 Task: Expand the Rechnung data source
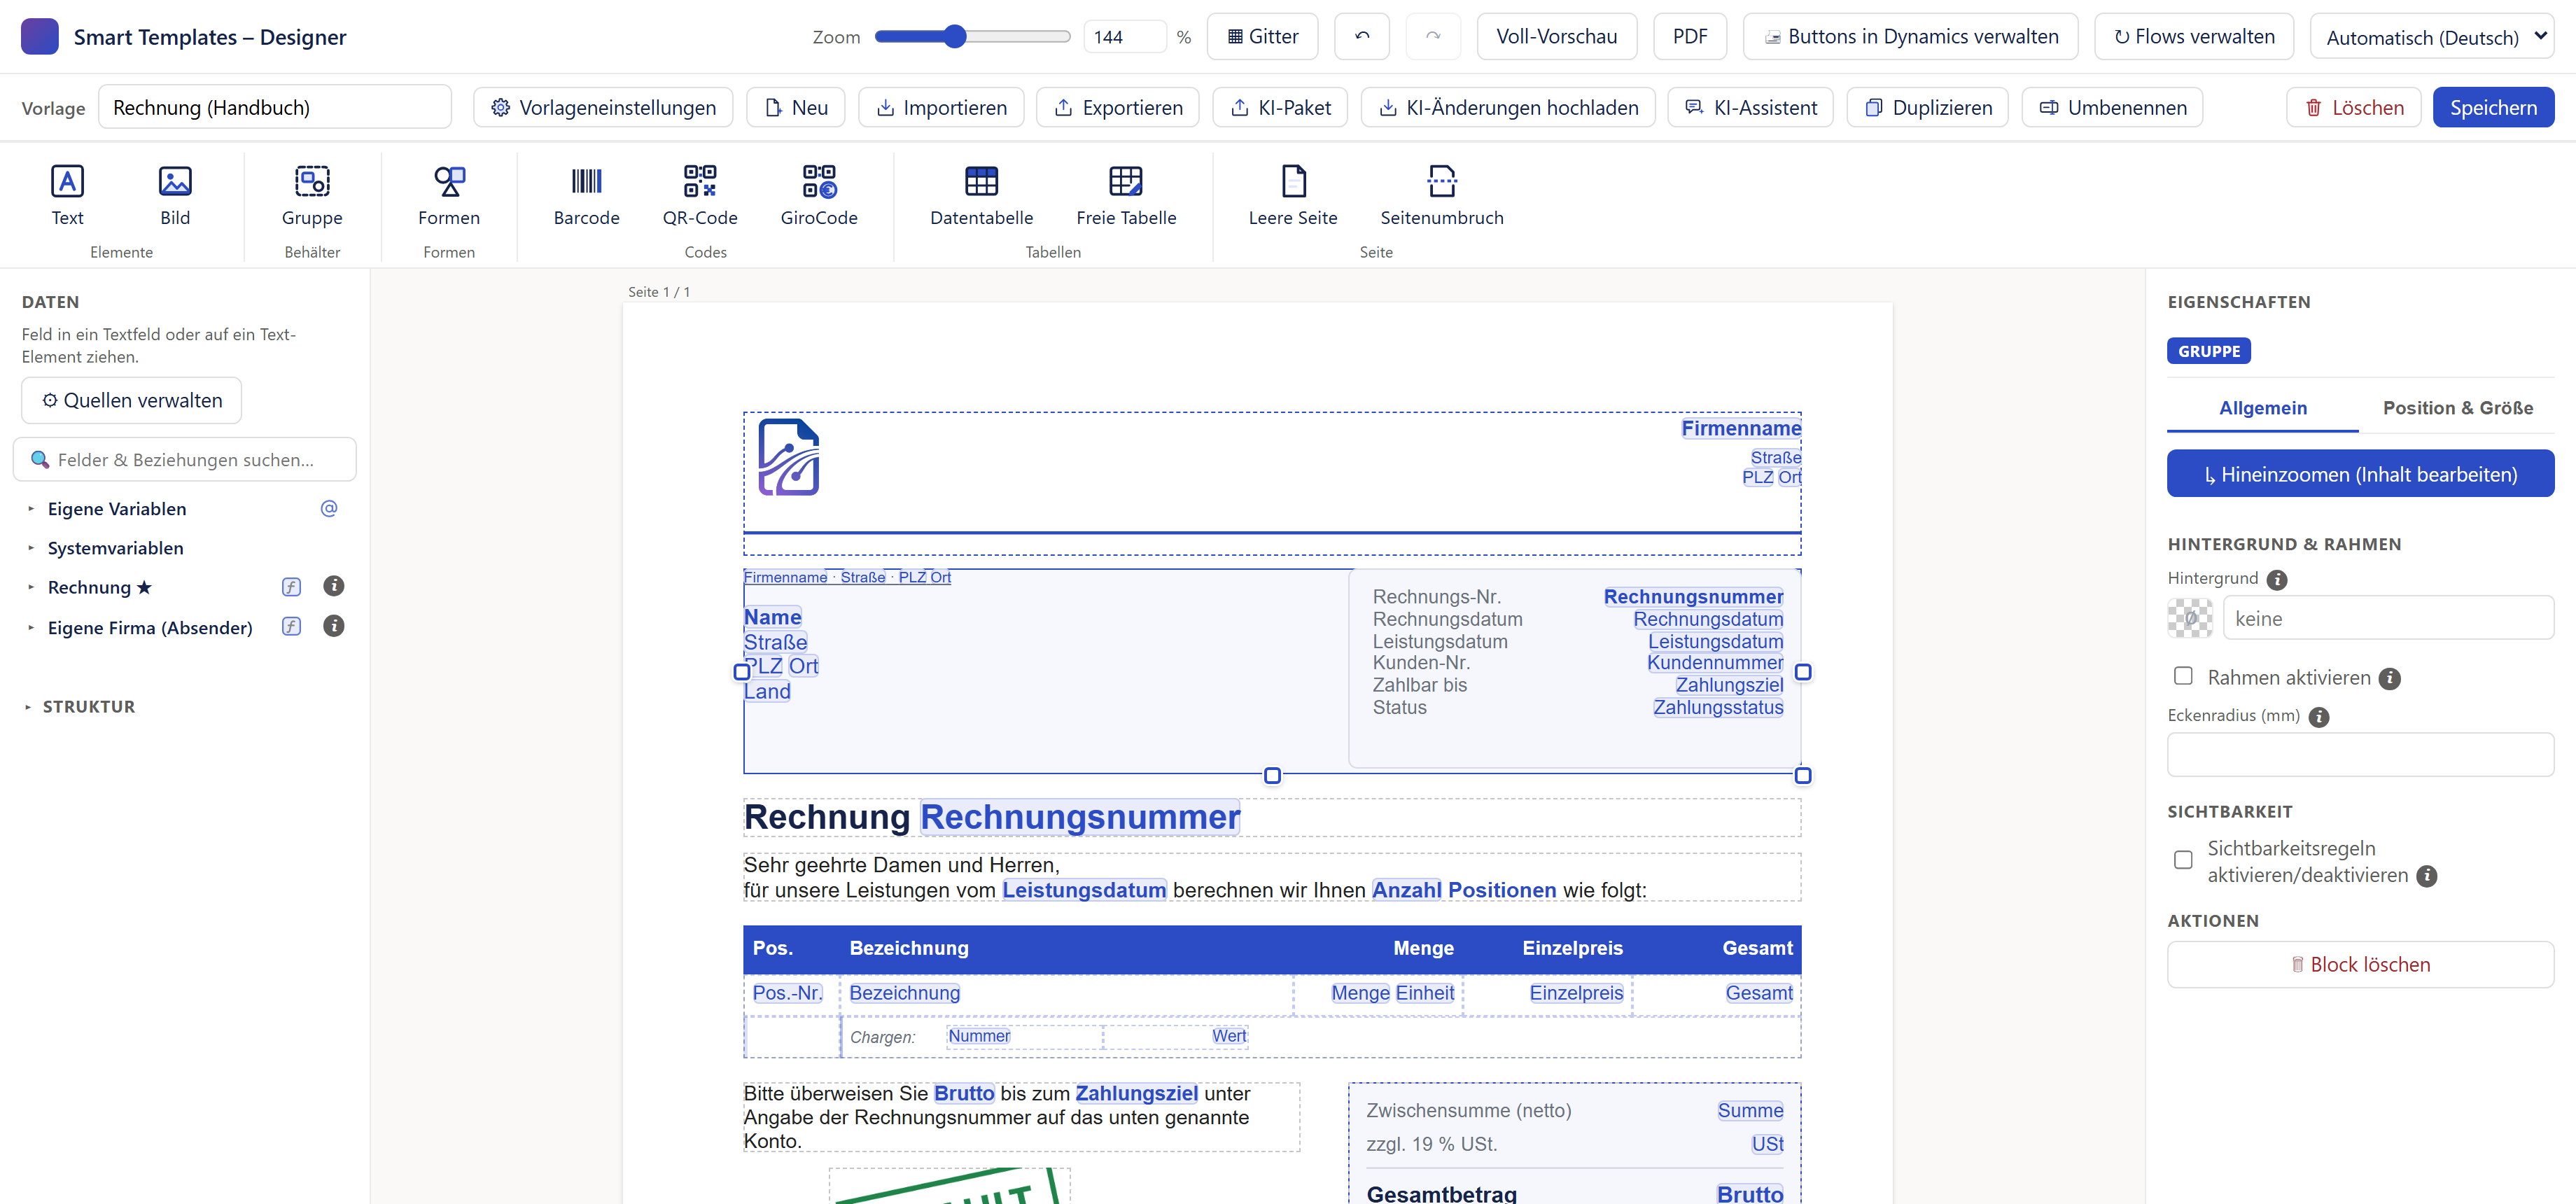(31, 587)
